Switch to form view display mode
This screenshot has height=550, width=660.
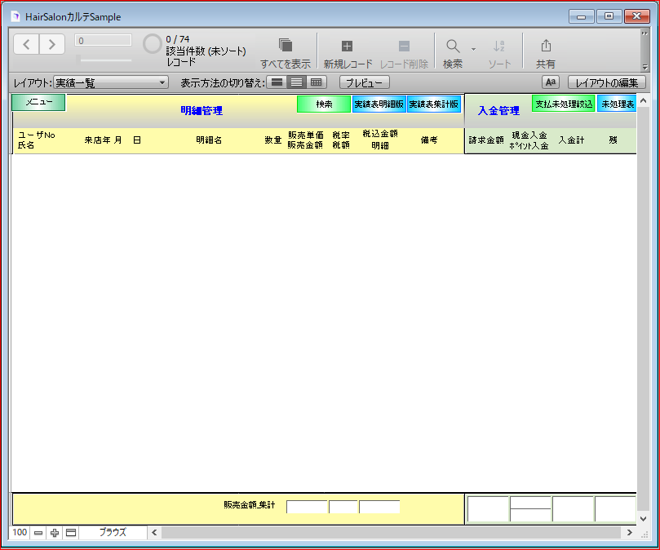tap(277, 82)
